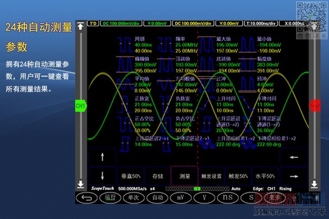Select the amplitude (幅度值) measurement icon
Screen dimensions: 329x219
click(x=248, y=65)
